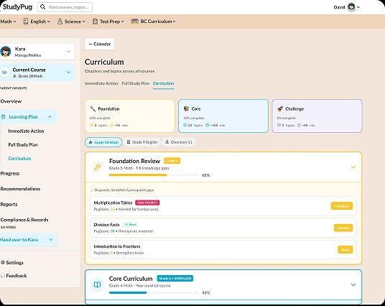Click the Manage Profiles text
385x306 pixels.
[28, 55]
